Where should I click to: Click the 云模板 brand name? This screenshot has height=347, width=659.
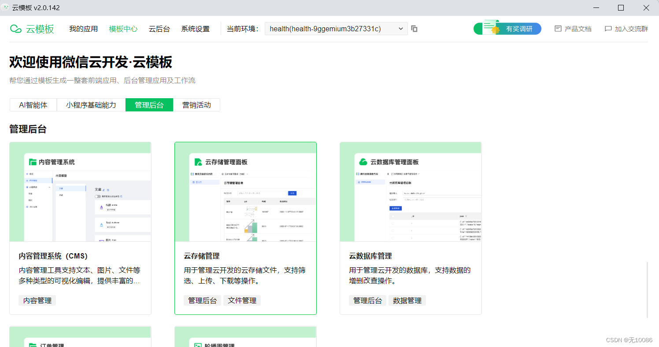40,29
